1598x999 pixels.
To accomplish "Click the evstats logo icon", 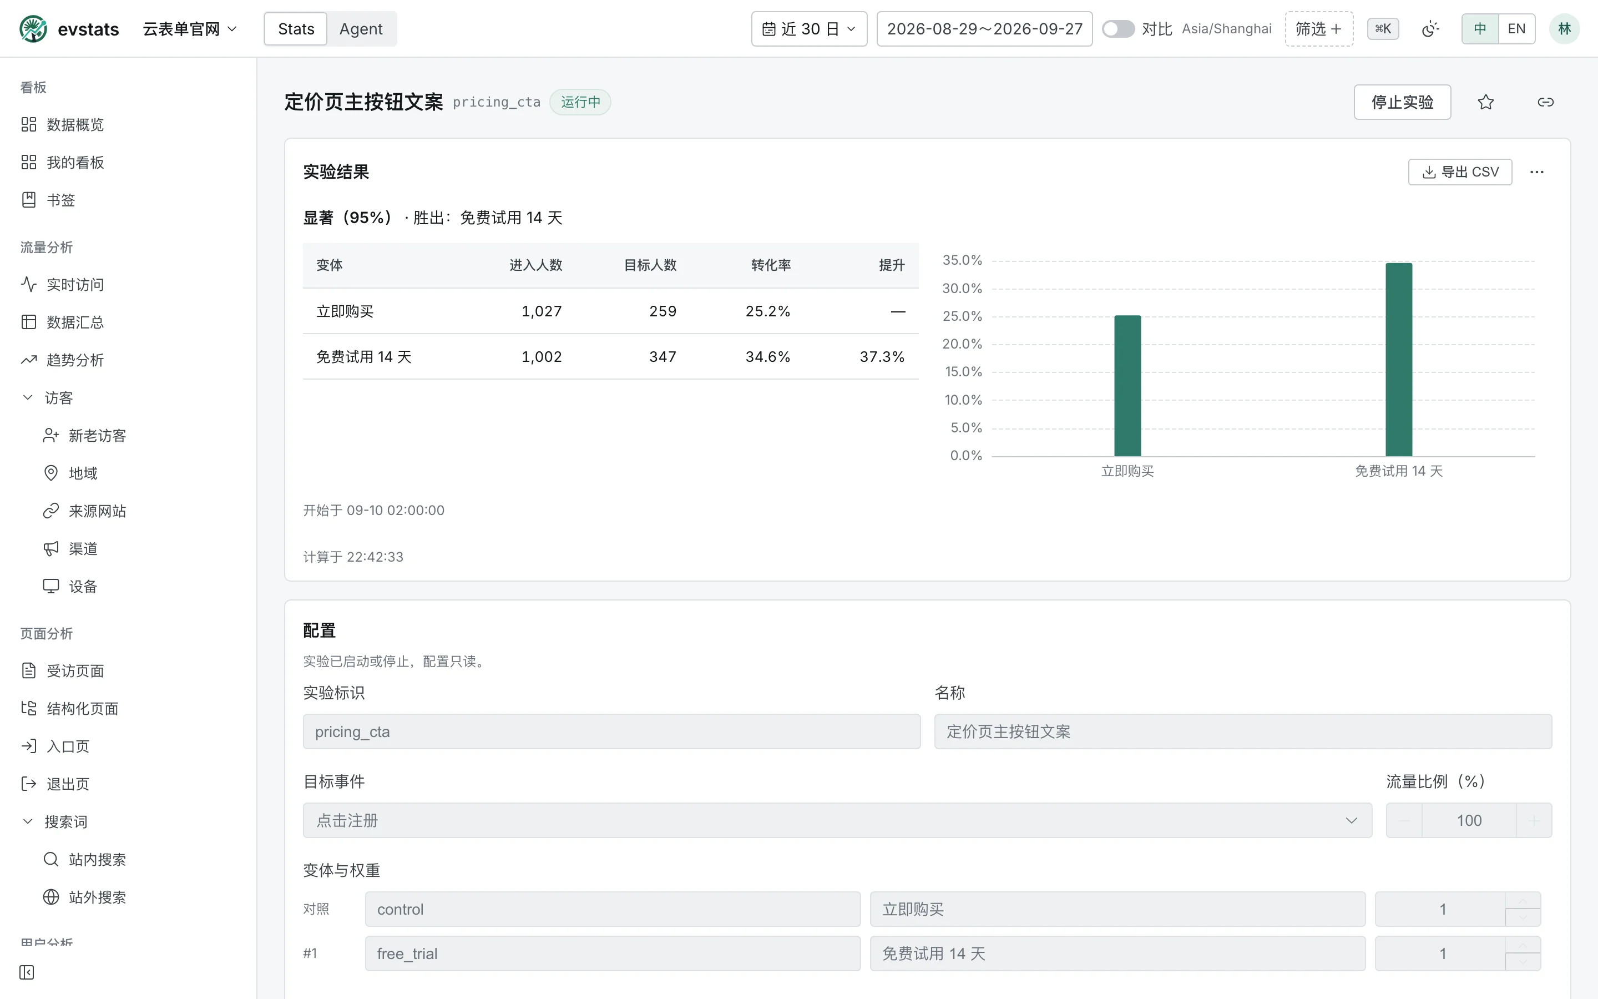I will [33, 29].
